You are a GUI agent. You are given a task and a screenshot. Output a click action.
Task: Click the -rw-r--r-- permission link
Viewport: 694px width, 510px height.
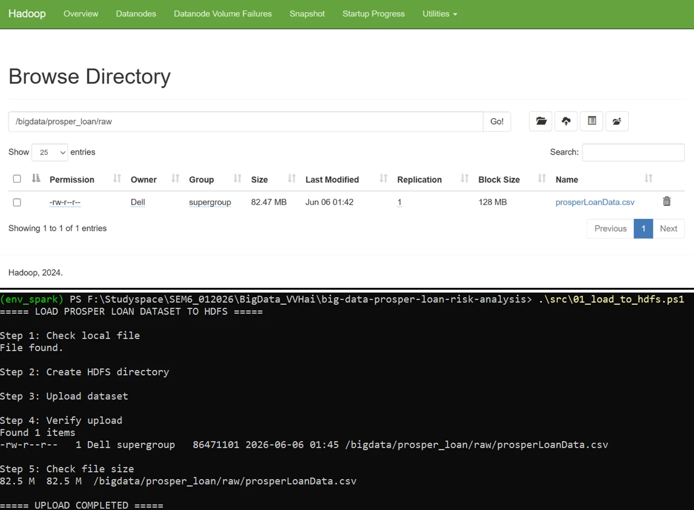coord(65,203)
